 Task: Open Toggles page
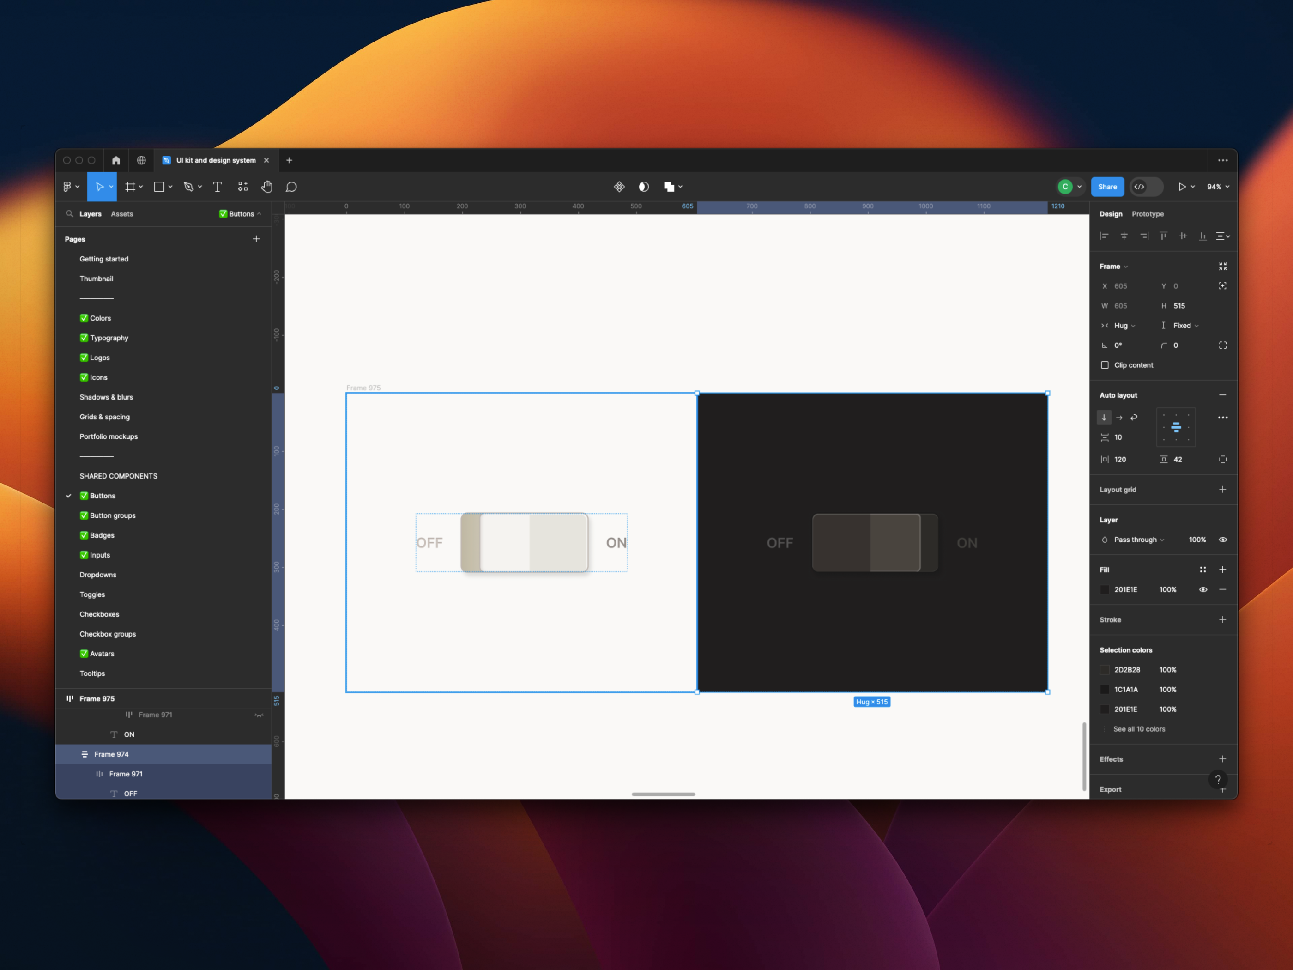[x=92, y=594]
